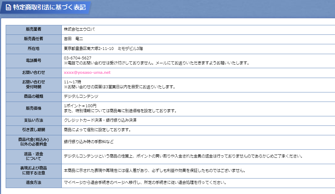Screen dimensions: 335x194
Task: Click the 株式会社エウロパ company name
Action: [x=79, y=30]
